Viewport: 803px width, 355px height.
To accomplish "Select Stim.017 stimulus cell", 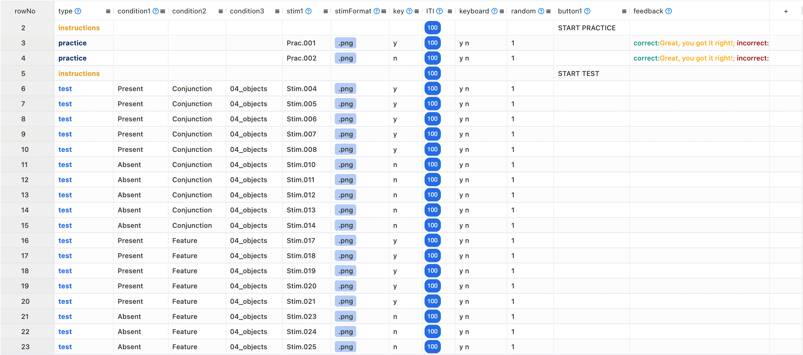I will pyautogui.click(x=306, y=241).
